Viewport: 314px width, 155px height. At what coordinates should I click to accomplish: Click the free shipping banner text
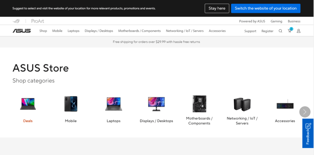[x=156, y=42]
